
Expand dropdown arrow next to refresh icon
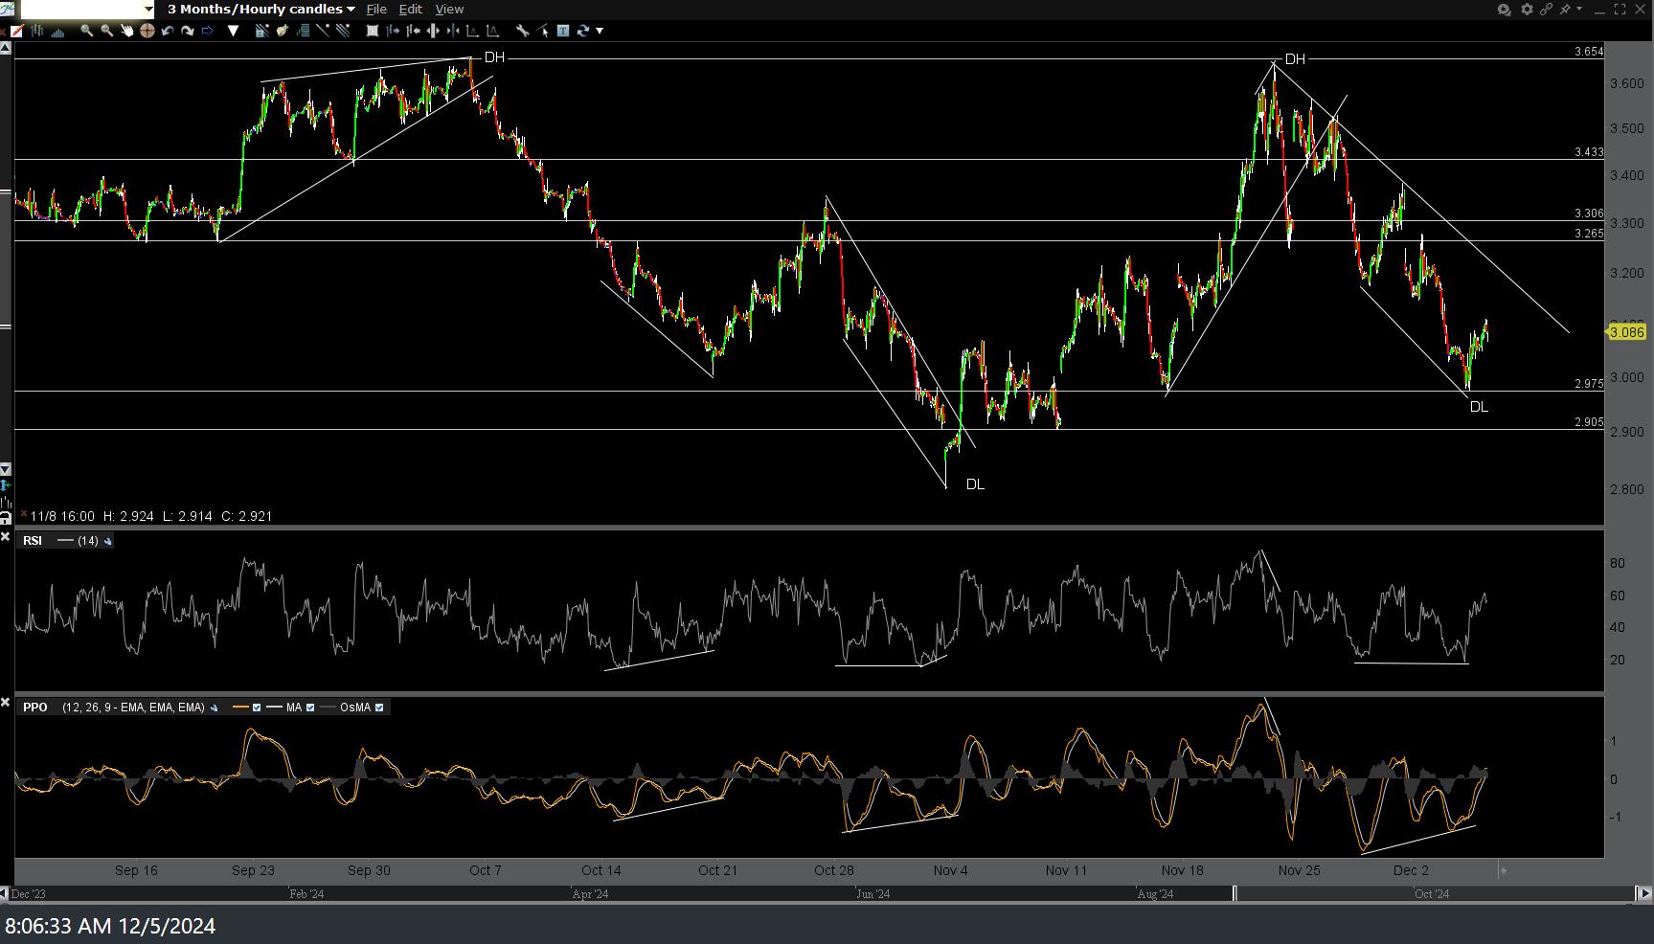click(x=600, y=31)
